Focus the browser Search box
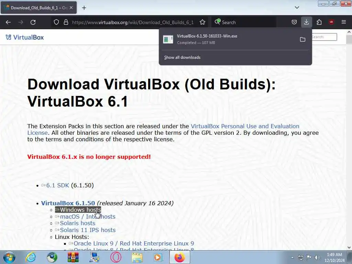The image size is (352, 264). [x=244, y=22]
